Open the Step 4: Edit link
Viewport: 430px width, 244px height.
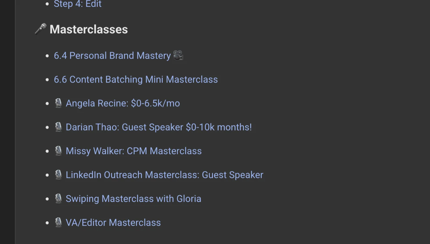78,4
